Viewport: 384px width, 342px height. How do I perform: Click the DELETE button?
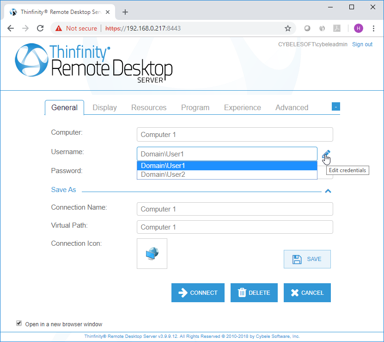[x=254, y=292]
